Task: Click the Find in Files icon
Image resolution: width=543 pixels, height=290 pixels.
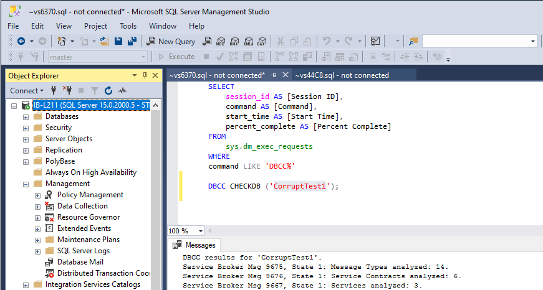Action: (x=413, y=42)
